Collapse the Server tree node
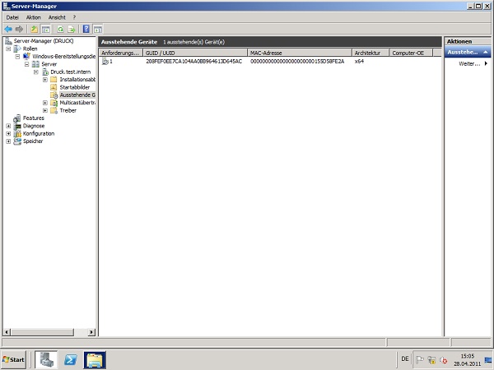494x370 pixels. tap(27, 64)
